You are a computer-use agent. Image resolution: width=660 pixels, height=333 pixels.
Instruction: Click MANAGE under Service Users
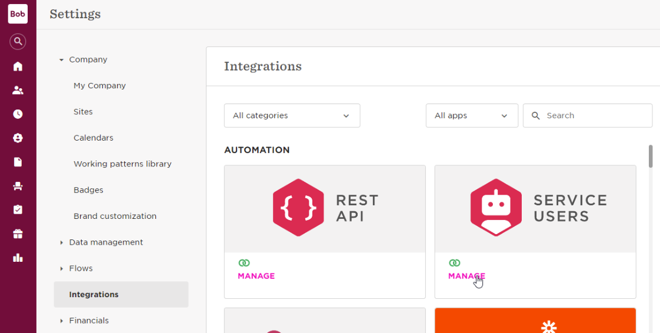(467, 276)
